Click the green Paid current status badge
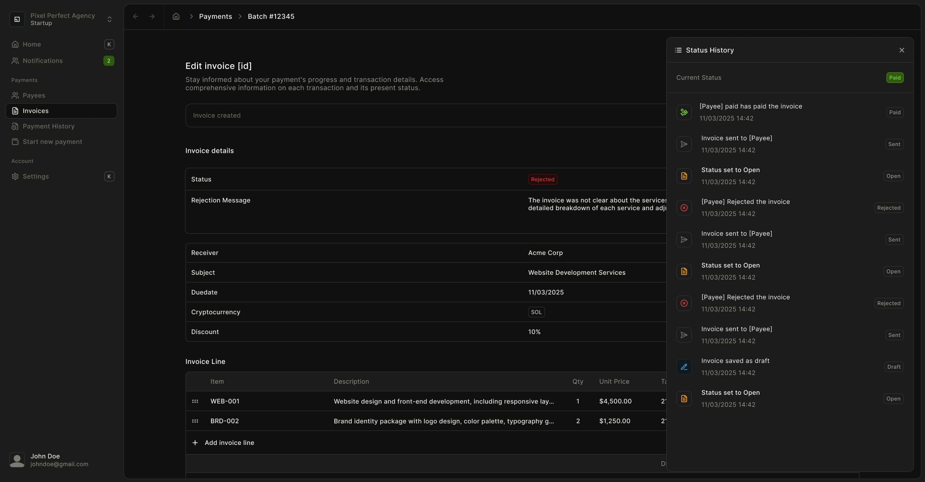The width and height of the screenshot is (925, 482). (895, 78)
